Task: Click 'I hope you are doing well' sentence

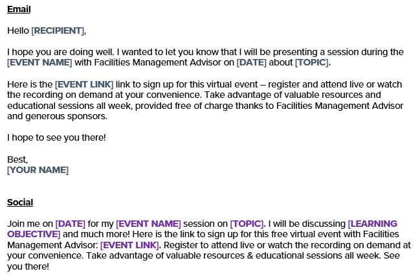Action: 61,52
